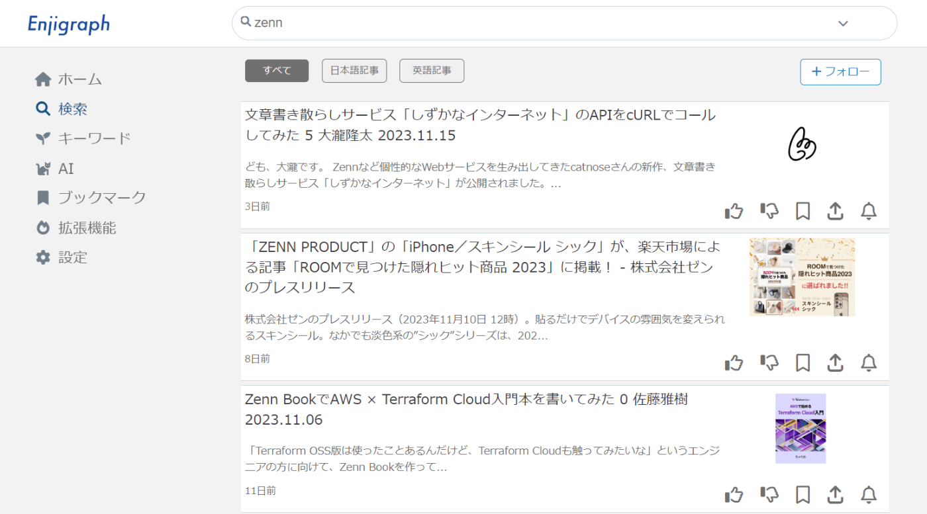The width and height of the screenshot is (927, 514).
Task: Open ホーム from the sidebar
Action: (x=80, y=79)
